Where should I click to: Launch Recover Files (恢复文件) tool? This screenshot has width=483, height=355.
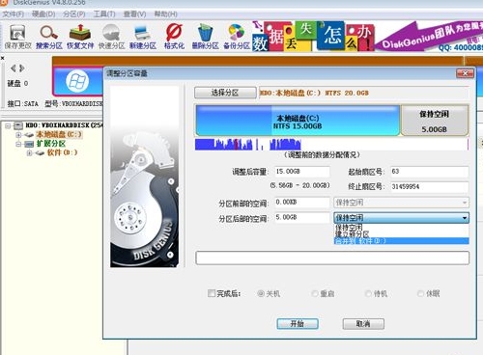[x=80, y=37]
